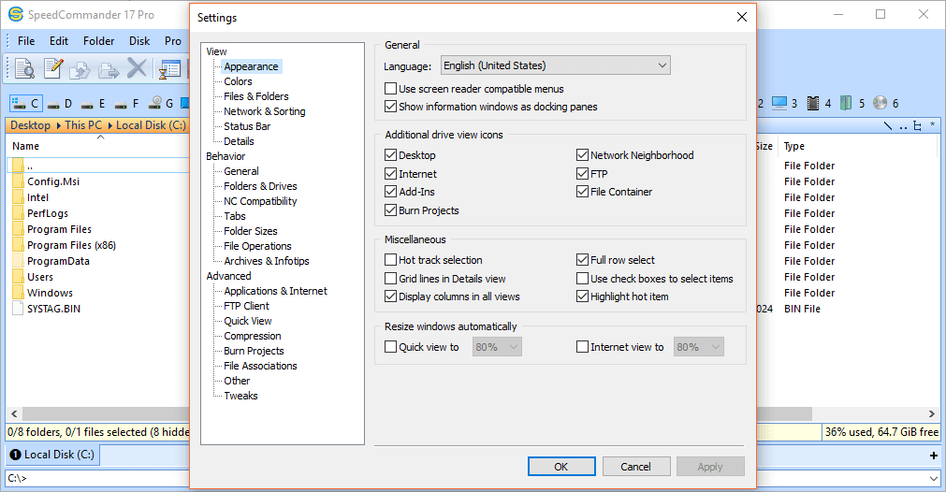This screenshot has width=946, height=492.
Task: Click Desktop in the path breadcrumb
Action: coord(30,125)
